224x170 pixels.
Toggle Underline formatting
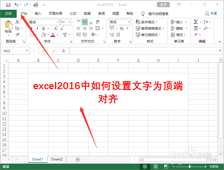point(43,28)
